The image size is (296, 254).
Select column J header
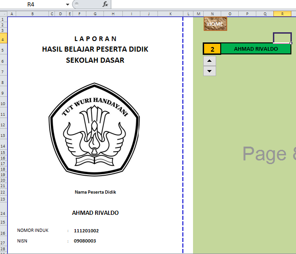point(149,14)
